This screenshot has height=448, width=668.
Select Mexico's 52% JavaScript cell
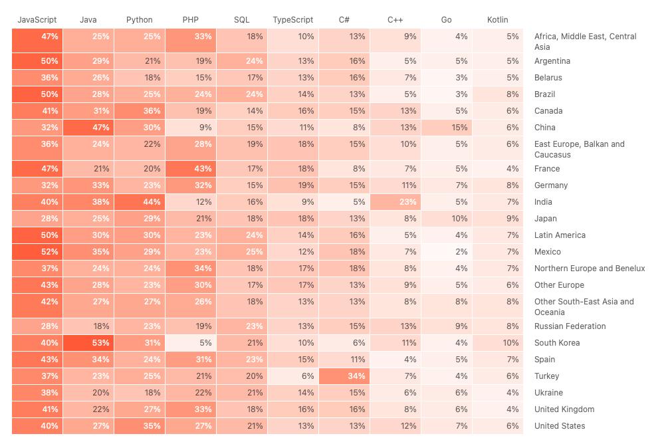pos(37,252)
